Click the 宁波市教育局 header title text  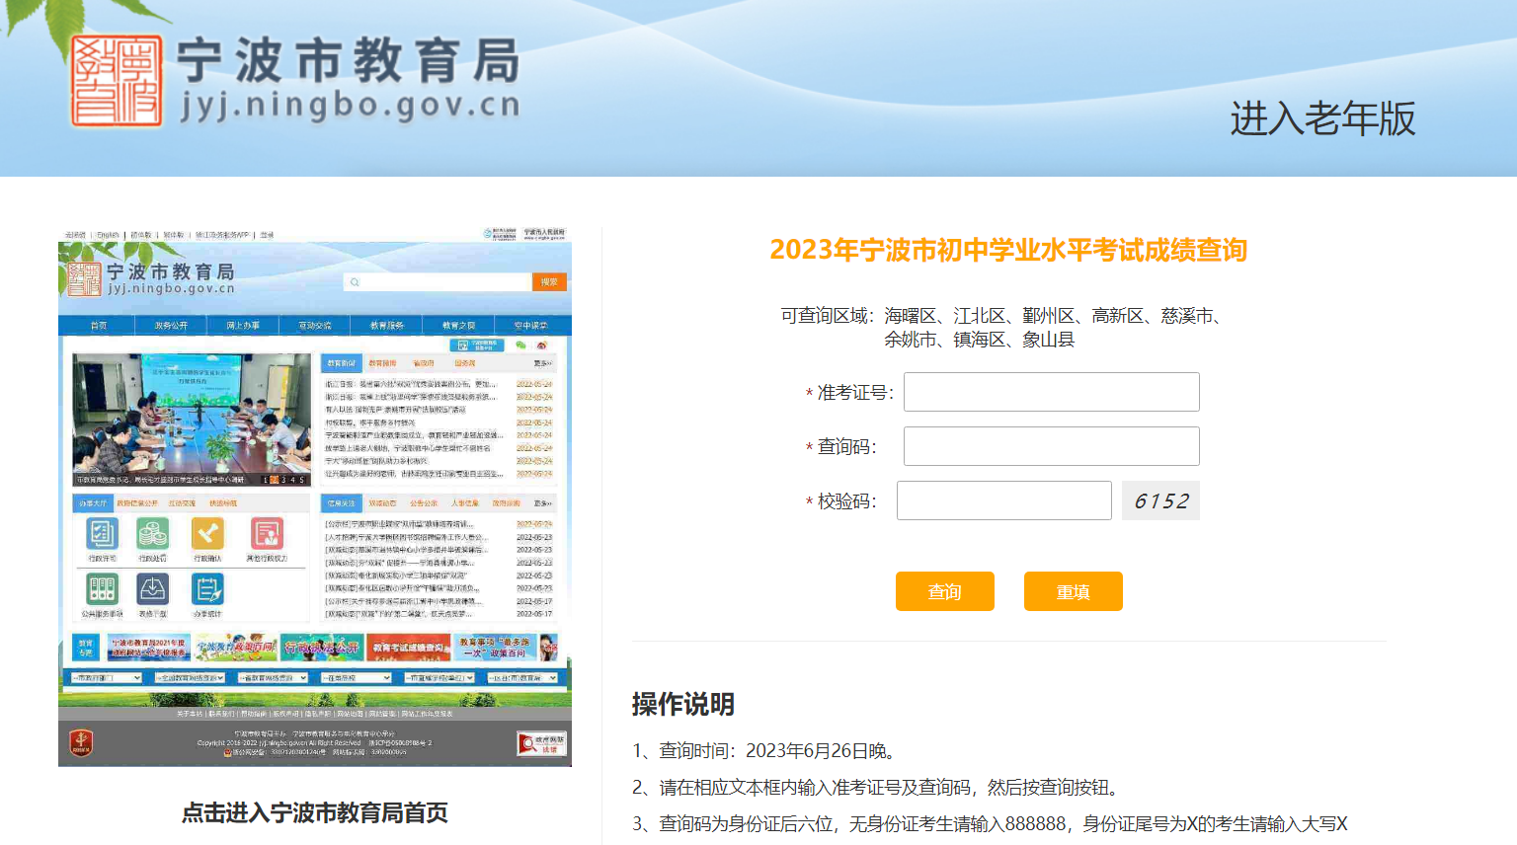coord(349,60)
